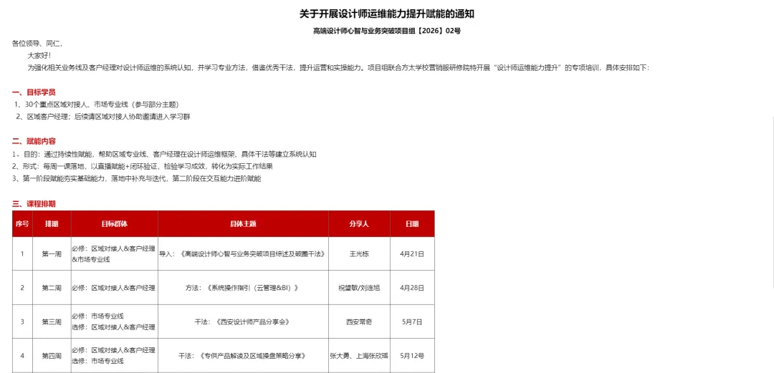This screenshot has height=373, width=774.
Task: Click the date '5月12号'
Action: tap(412, 355)
